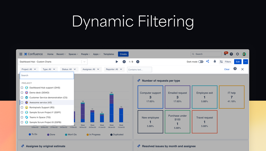Screen dimensions: 266x151
Task: Click the In Progress legend color dot
Action: 88,135
